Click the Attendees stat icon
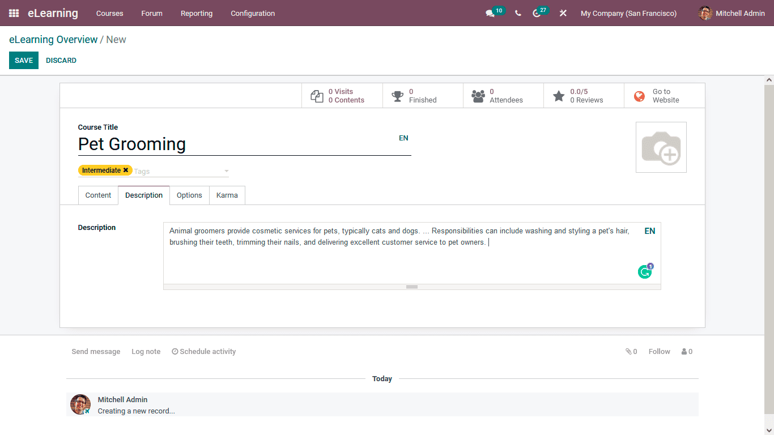The width and height of the screenshot is (774, 435). 478,95
